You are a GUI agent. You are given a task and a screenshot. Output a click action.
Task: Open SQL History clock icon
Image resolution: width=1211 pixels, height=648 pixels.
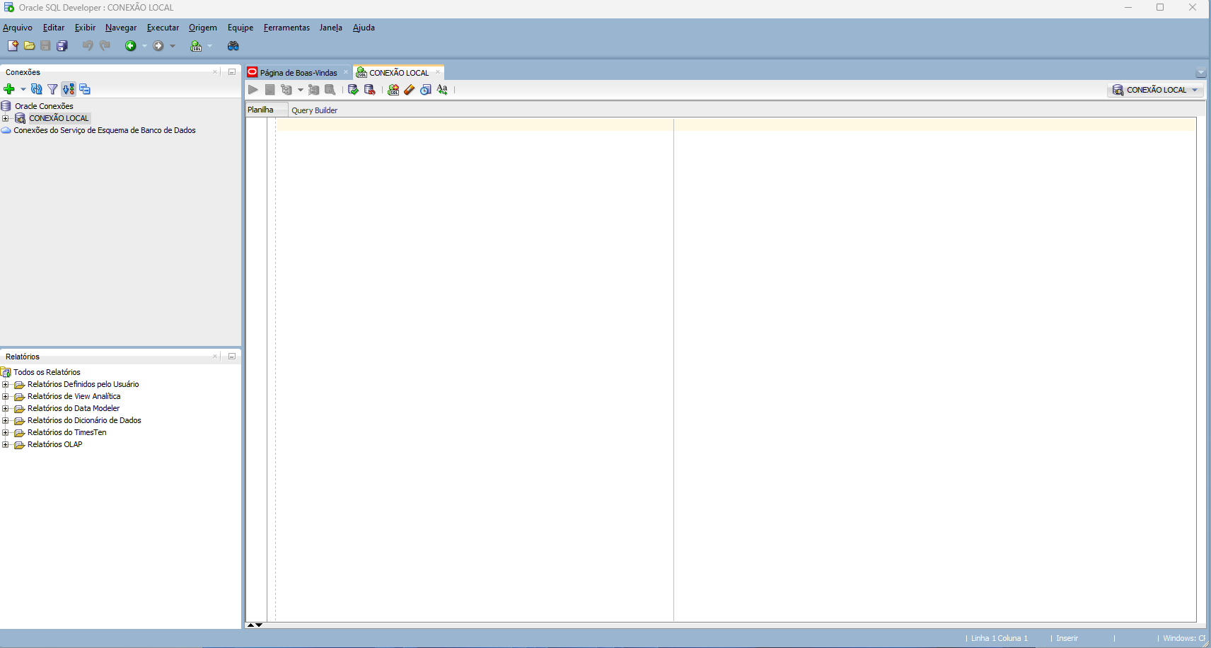coord(426,90)
